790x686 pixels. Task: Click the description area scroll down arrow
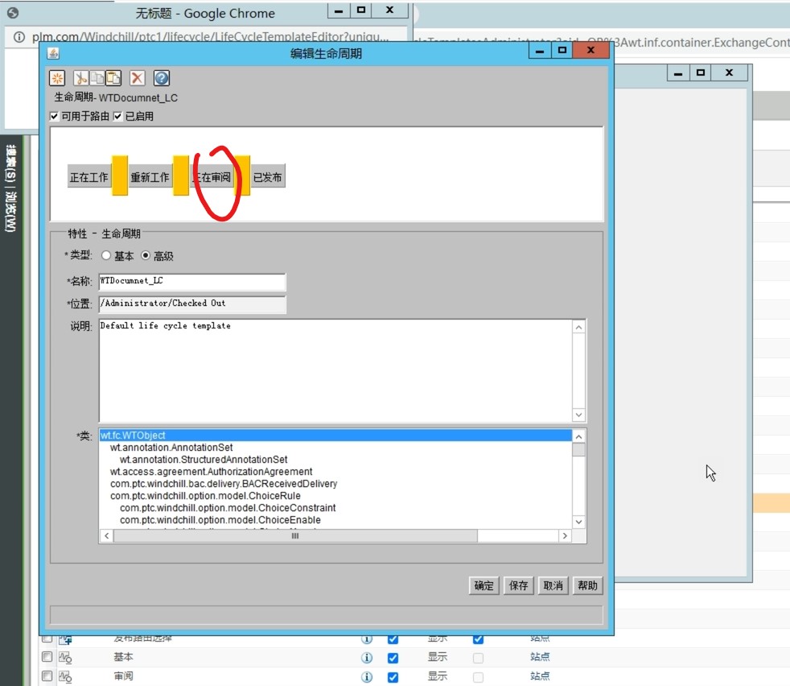pyautogui.click(x=579, y=415)
